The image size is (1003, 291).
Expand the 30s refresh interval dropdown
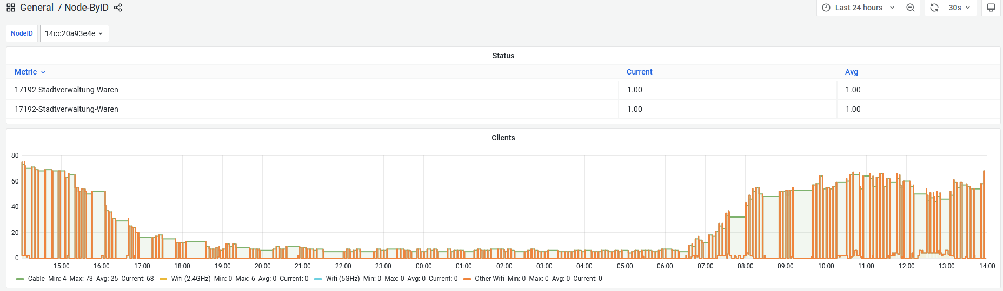(x=960, y=8)
